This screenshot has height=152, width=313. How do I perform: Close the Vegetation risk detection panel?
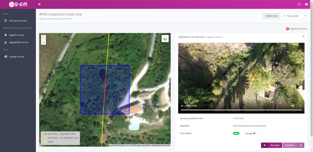click(x=303, y=36)
